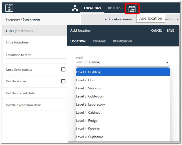Open the LOCATION tab in dialog

(x=78, y=41)
